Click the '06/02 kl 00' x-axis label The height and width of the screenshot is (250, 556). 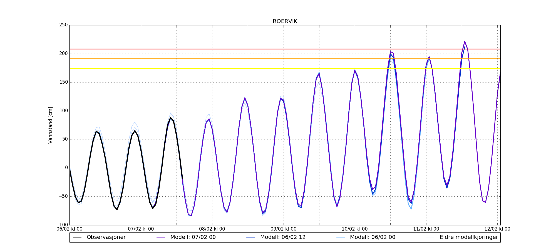click(69, 229)
